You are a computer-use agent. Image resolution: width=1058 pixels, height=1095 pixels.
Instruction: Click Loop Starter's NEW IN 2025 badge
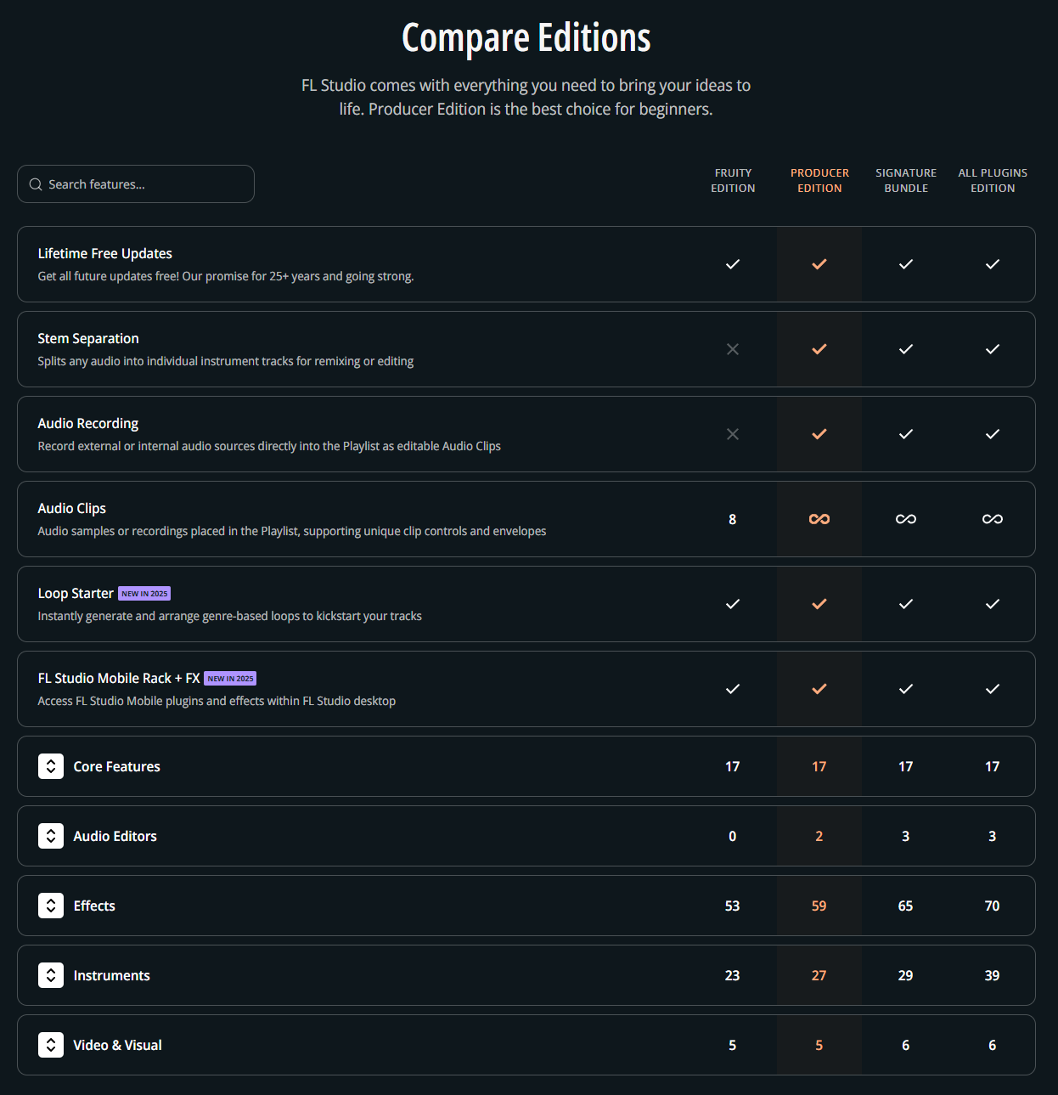tap(144, 594)
